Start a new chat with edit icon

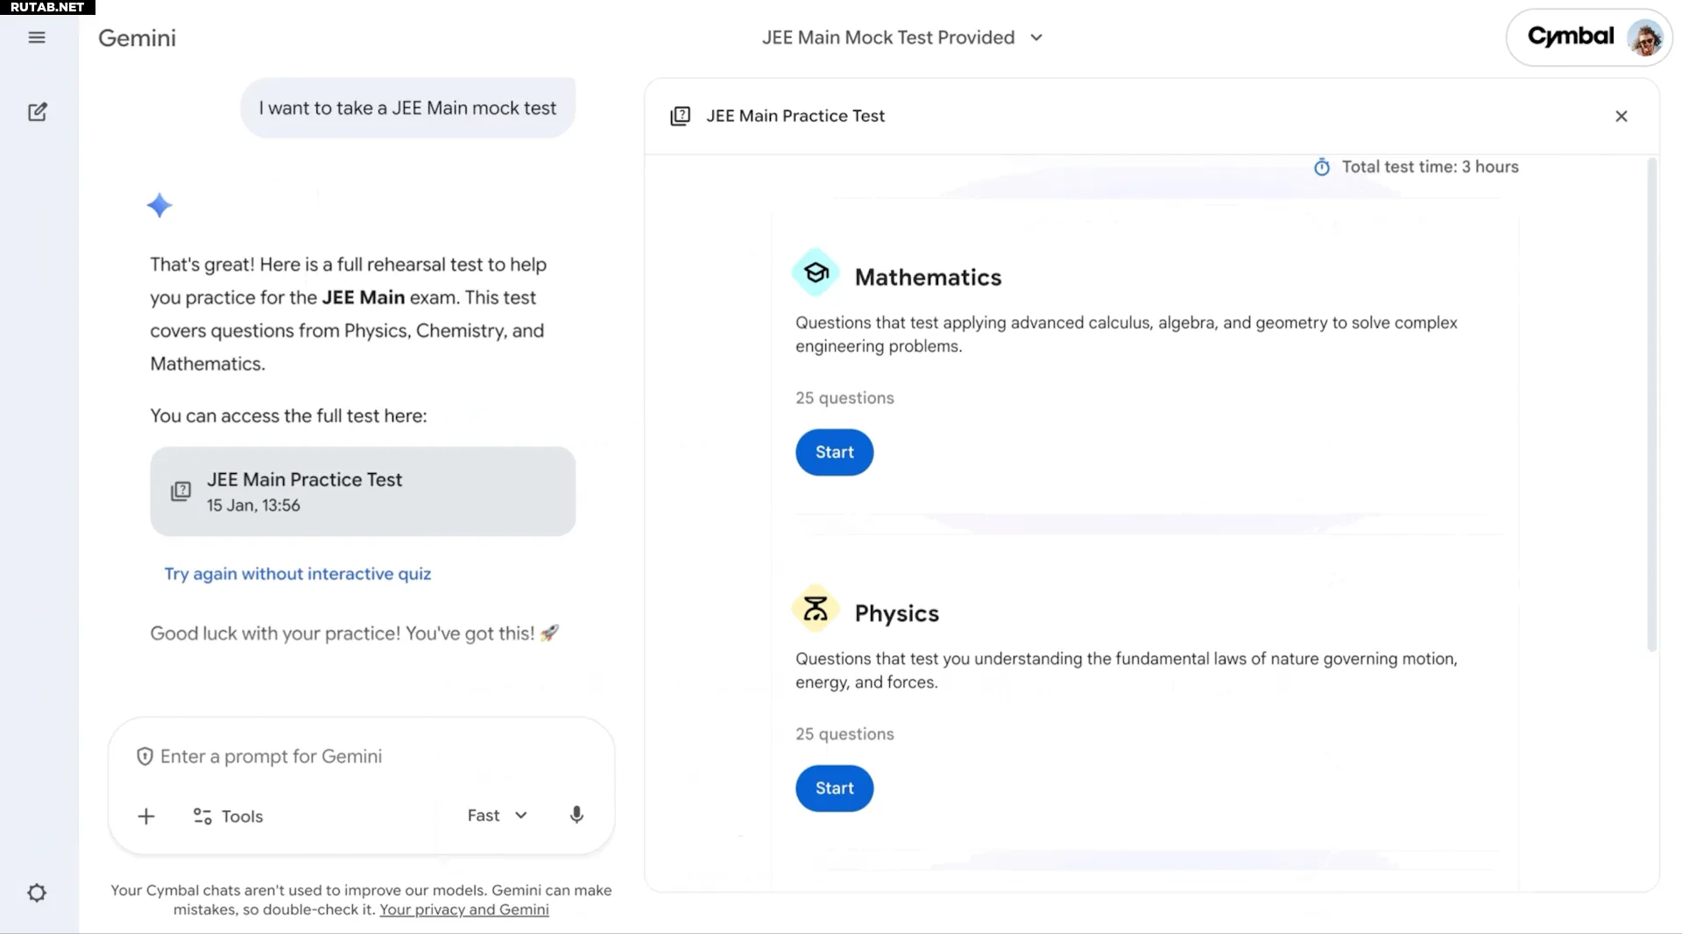point(37,112)
